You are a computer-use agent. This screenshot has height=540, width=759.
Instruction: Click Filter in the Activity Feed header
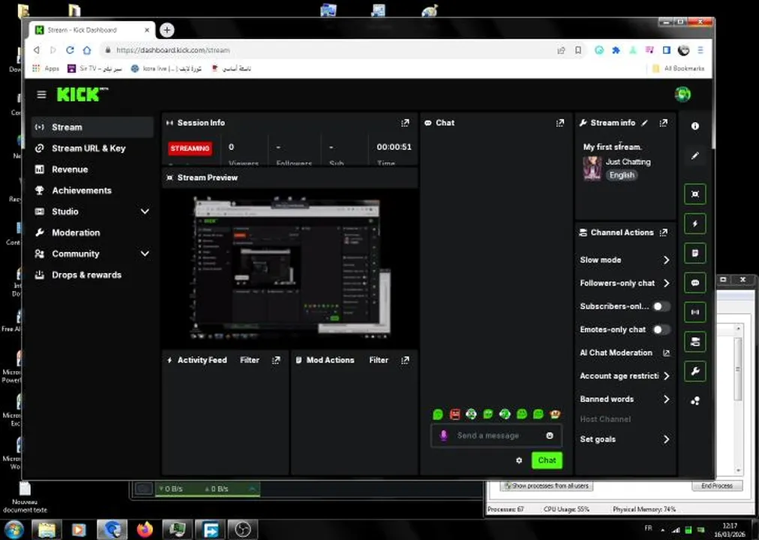coord(249,360)
